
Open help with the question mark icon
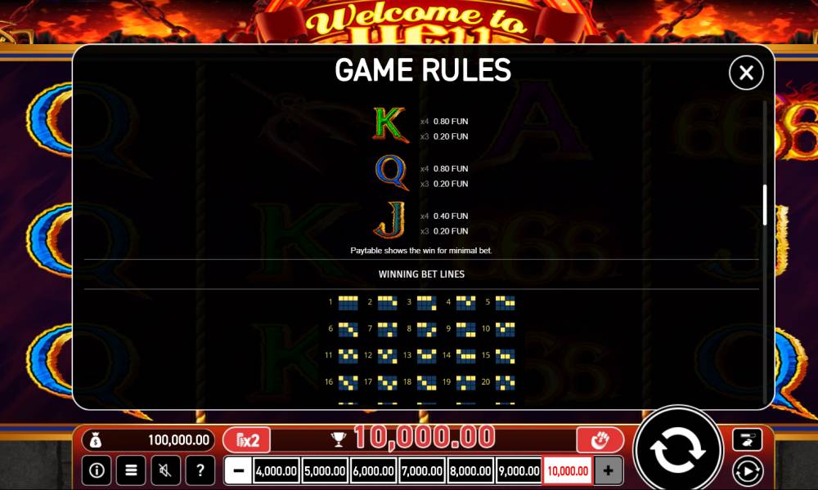tap(200, 470)
